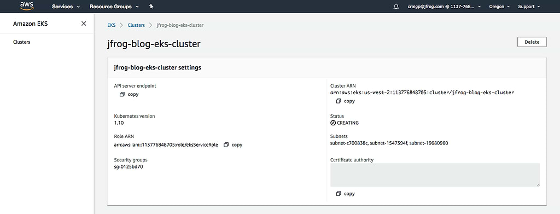Go to Clusters breadcrumb link

(x=136, y=25)
